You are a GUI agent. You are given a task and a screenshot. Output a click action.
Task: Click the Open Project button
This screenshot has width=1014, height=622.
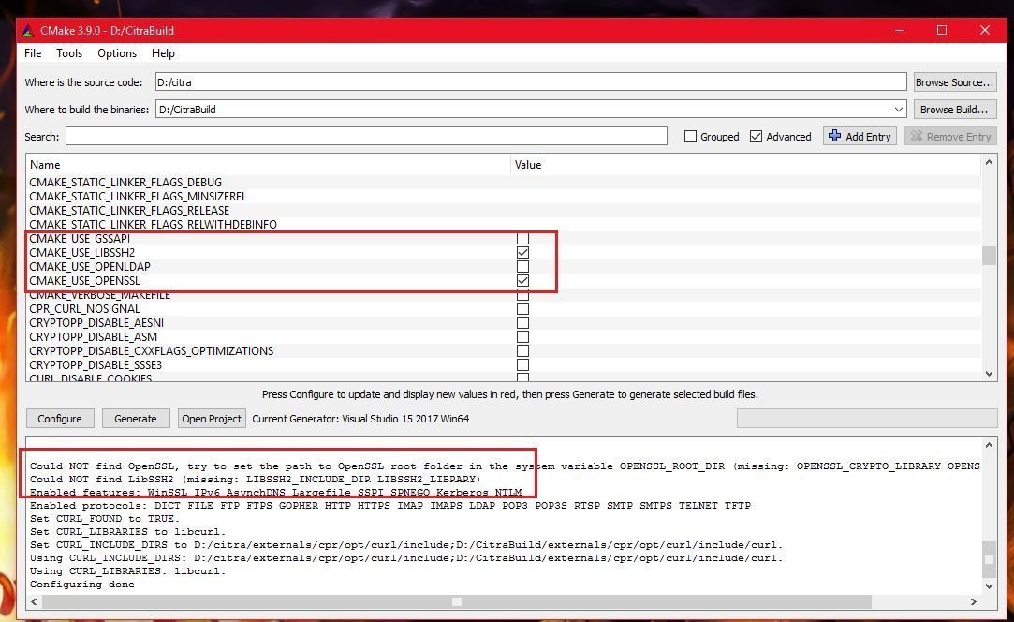[212, 418]
